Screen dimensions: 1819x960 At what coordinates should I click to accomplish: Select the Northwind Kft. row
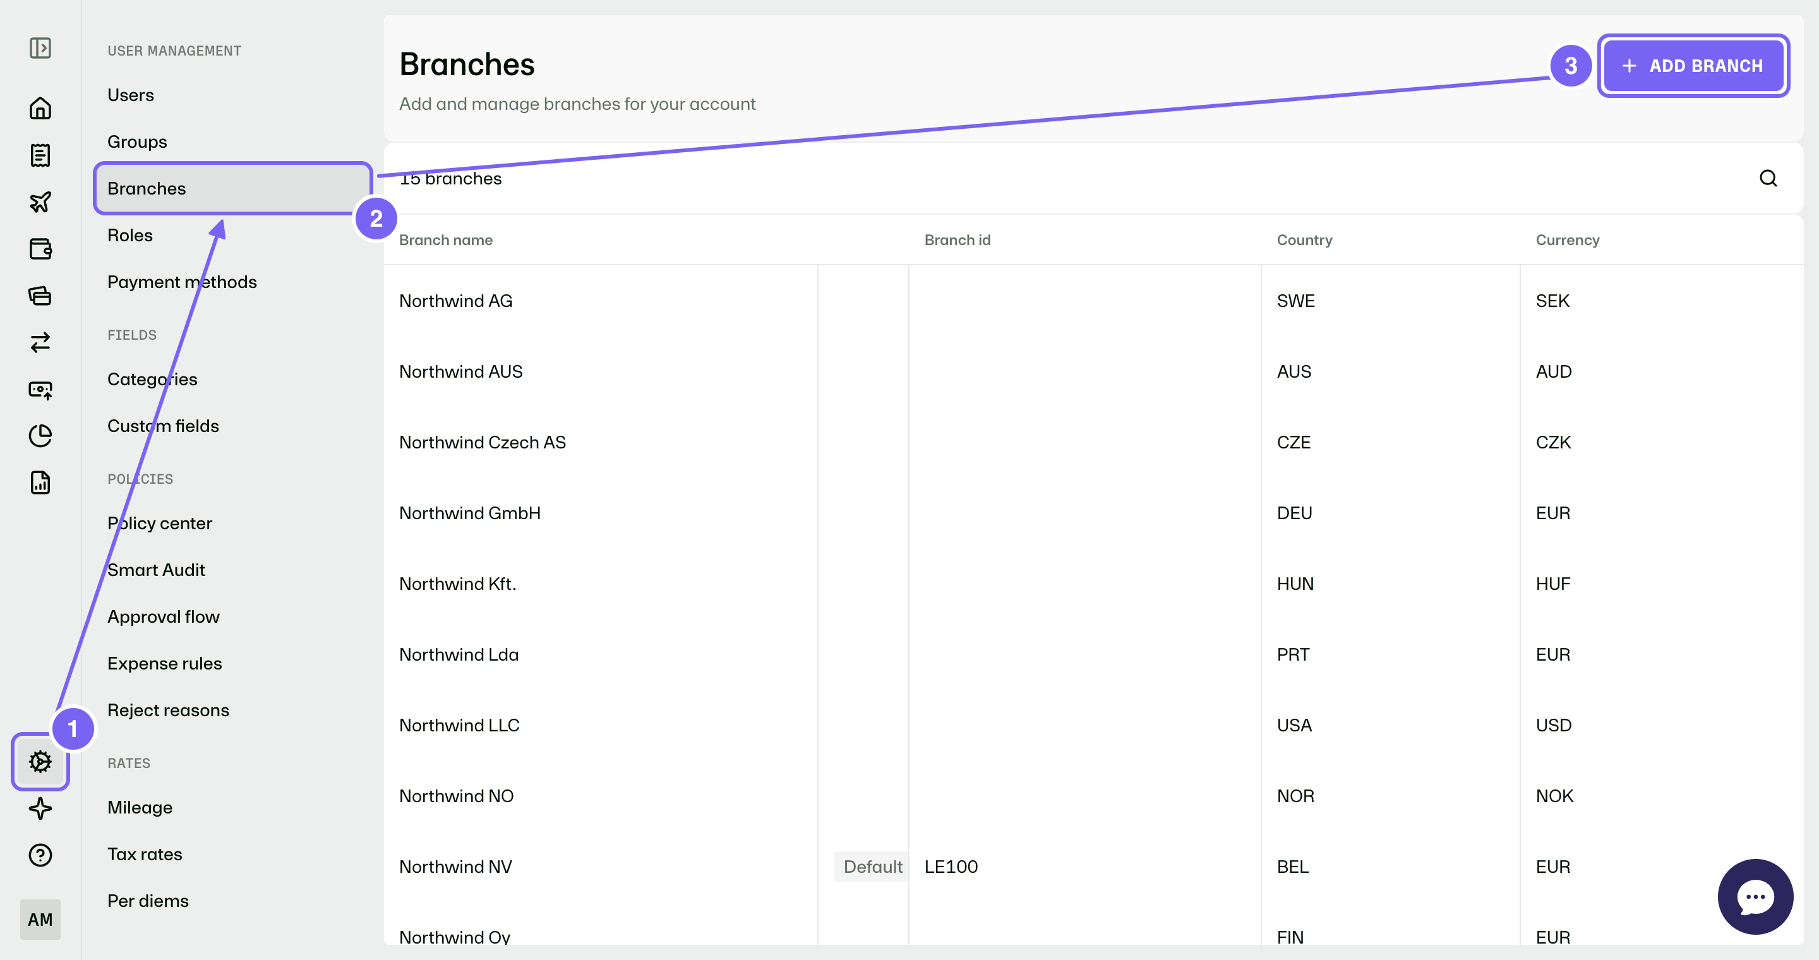pos(1093,584)
